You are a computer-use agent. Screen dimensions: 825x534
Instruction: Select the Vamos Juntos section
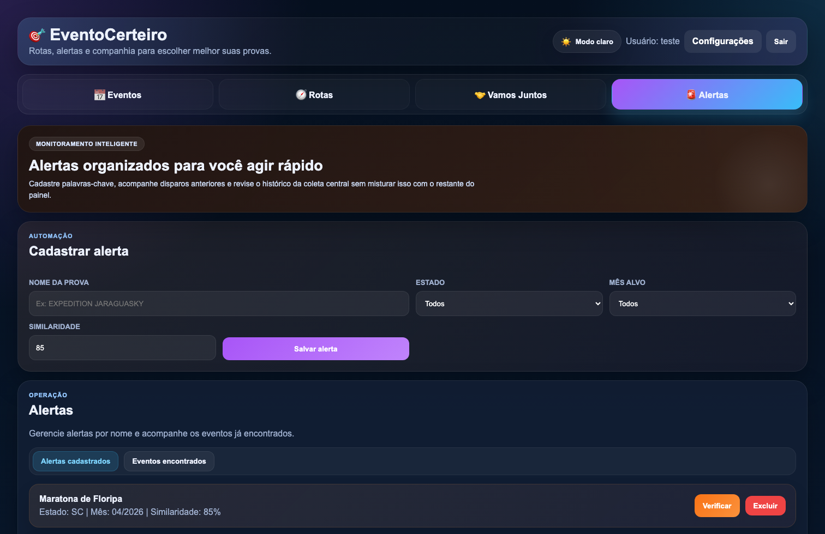click(510, 94)
